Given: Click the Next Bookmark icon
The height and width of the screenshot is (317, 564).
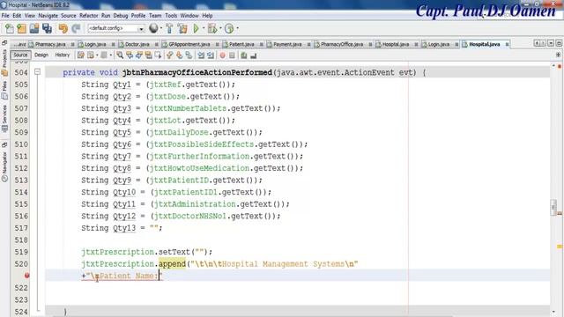Looking at the screenshot, I should pyautogui.click(x=179, y=55).
